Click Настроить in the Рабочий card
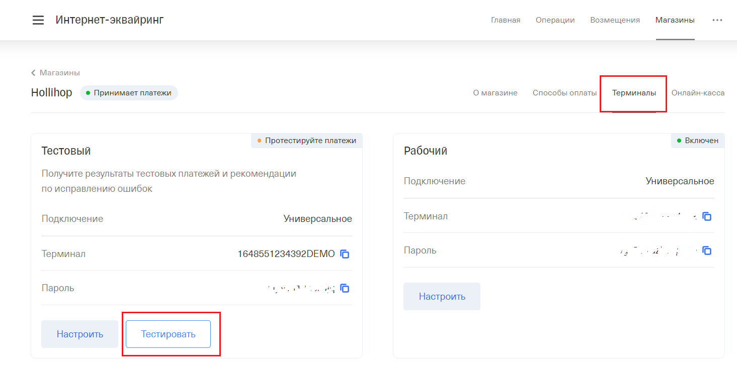Image resolution: width=737 pixels, height=374 pixels. point(442,297)
